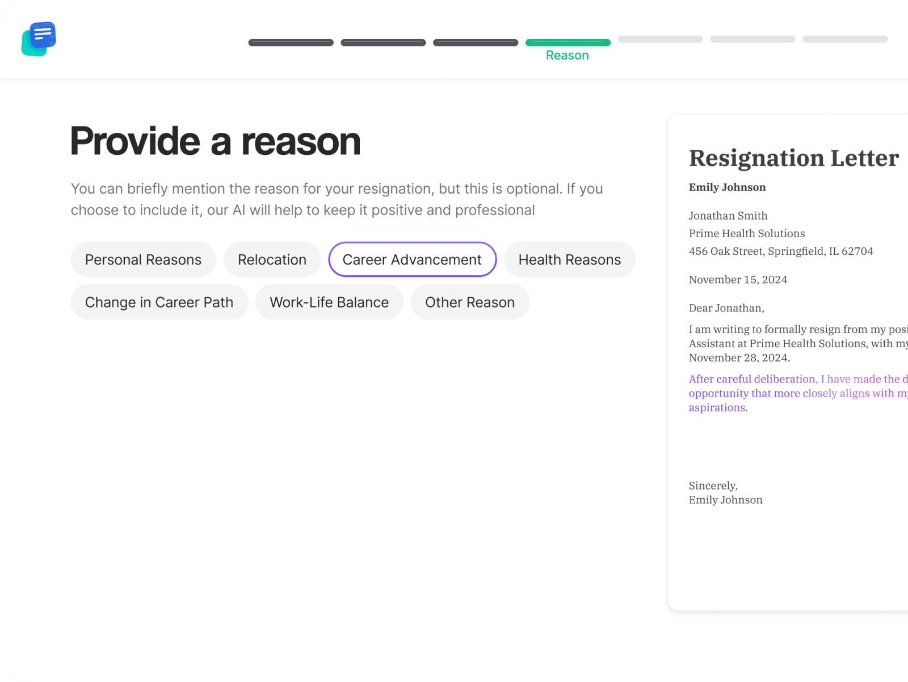This screenshot has height=682, width=908.
Task: Toggle the Career Advancement option
Action: [412, 260]
